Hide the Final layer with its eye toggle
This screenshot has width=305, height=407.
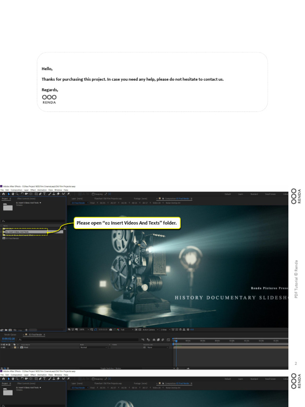tap(2, 347)
